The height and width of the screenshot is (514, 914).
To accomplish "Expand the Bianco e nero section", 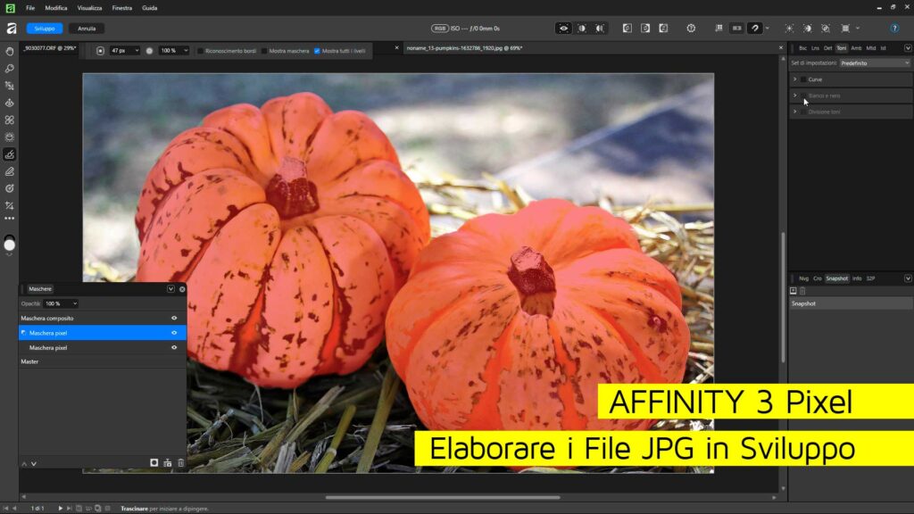I will coord(794,95).
